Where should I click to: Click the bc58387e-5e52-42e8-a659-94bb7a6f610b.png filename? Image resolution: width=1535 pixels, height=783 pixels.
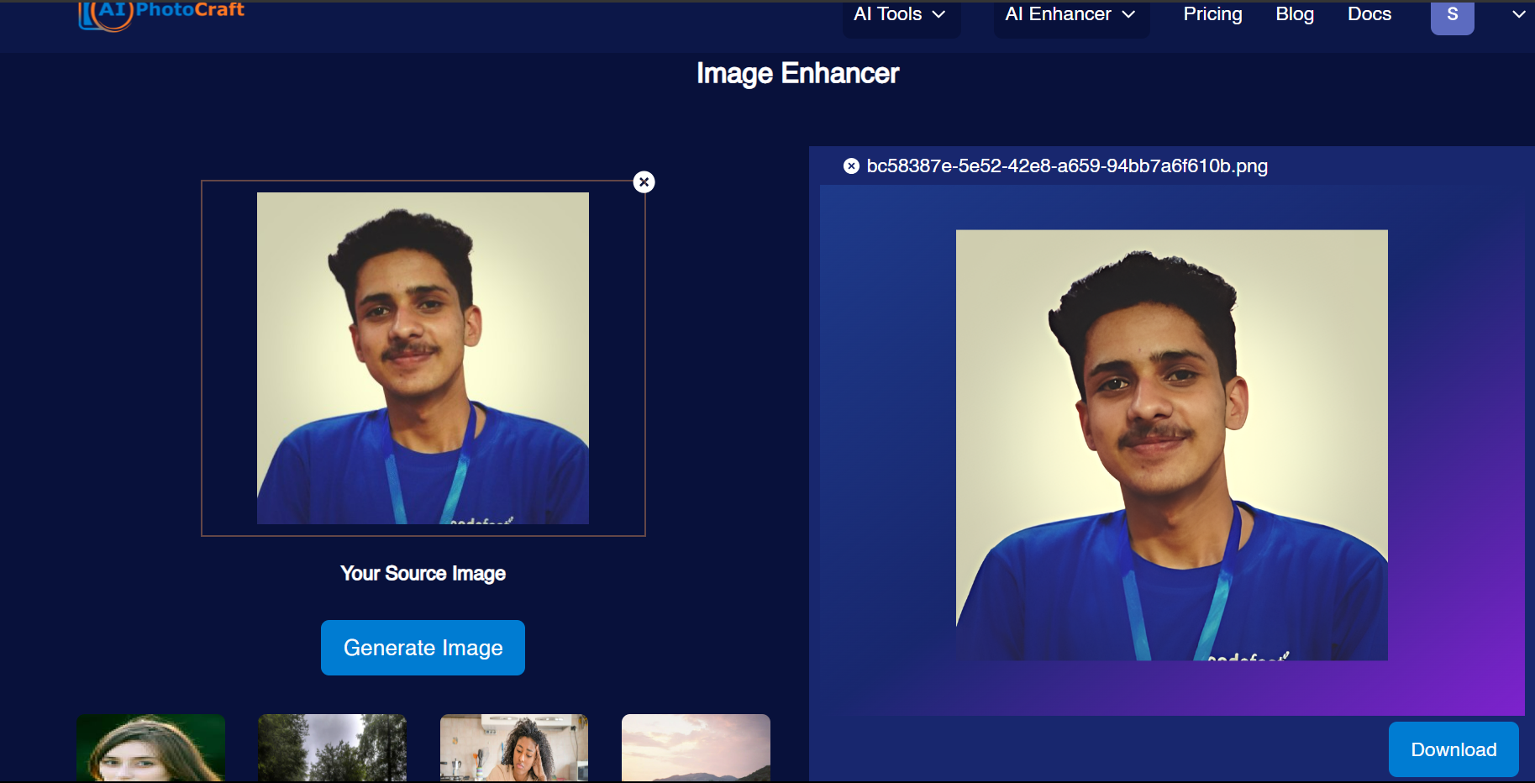point(1067,166)
